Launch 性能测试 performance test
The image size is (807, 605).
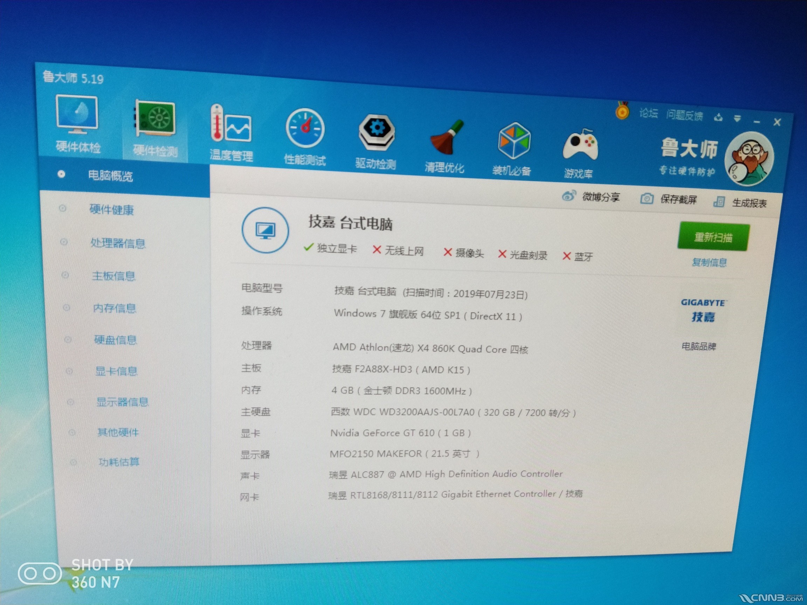[x=305, y=137]
